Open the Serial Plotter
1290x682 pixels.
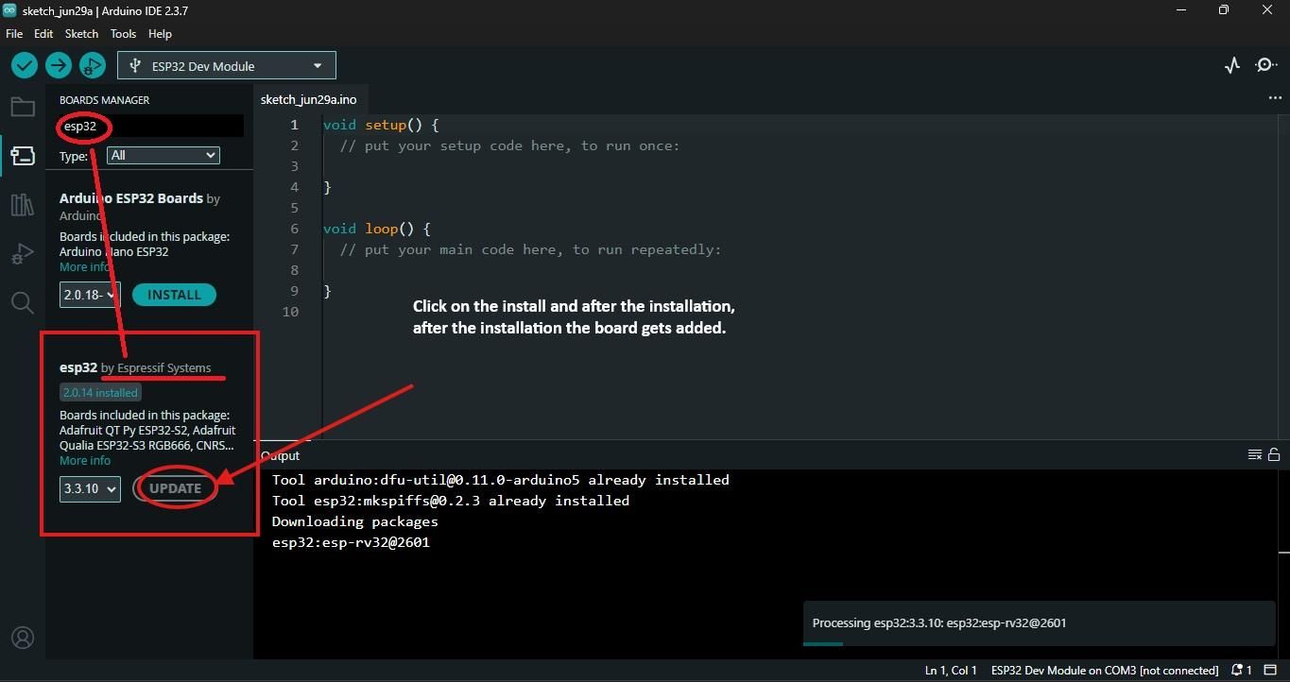tap(1232, 65)
